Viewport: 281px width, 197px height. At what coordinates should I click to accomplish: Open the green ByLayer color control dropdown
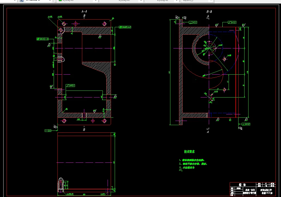click(77, 1)
